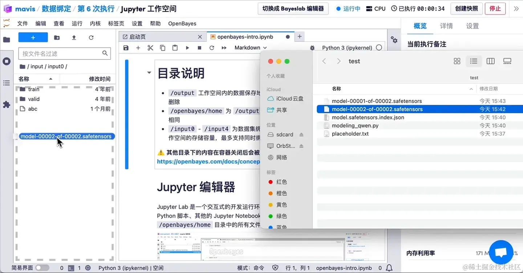
Task: Select the 红色 tag in Finder
Action: (x=281, y=182)
